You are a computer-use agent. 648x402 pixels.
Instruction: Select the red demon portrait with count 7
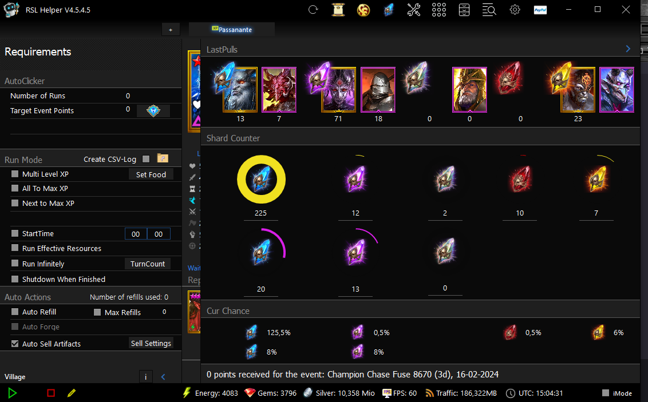pos(279,90)
